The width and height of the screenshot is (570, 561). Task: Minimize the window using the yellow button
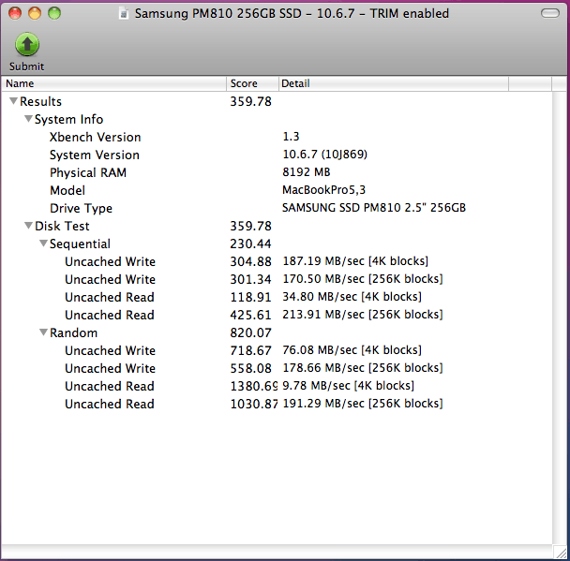coord(35,13)
